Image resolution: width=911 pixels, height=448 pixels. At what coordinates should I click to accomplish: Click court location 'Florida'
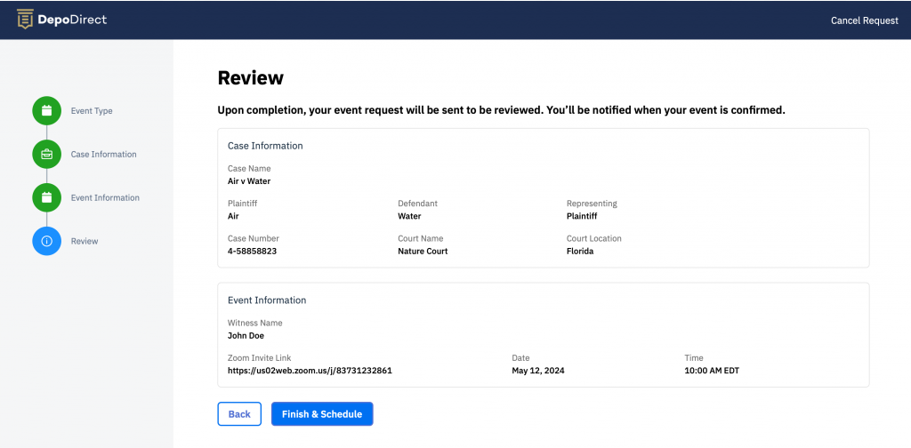580,252
